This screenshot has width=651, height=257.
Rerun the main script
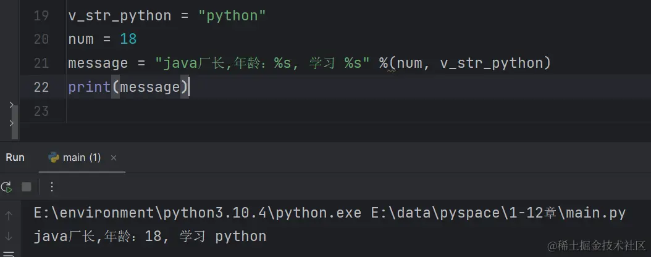click(x=6, y=187)
